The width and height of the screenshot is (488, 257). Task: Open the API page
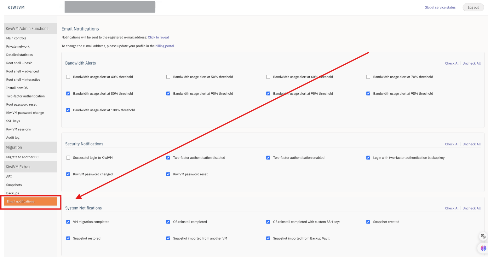click(9, 177)
